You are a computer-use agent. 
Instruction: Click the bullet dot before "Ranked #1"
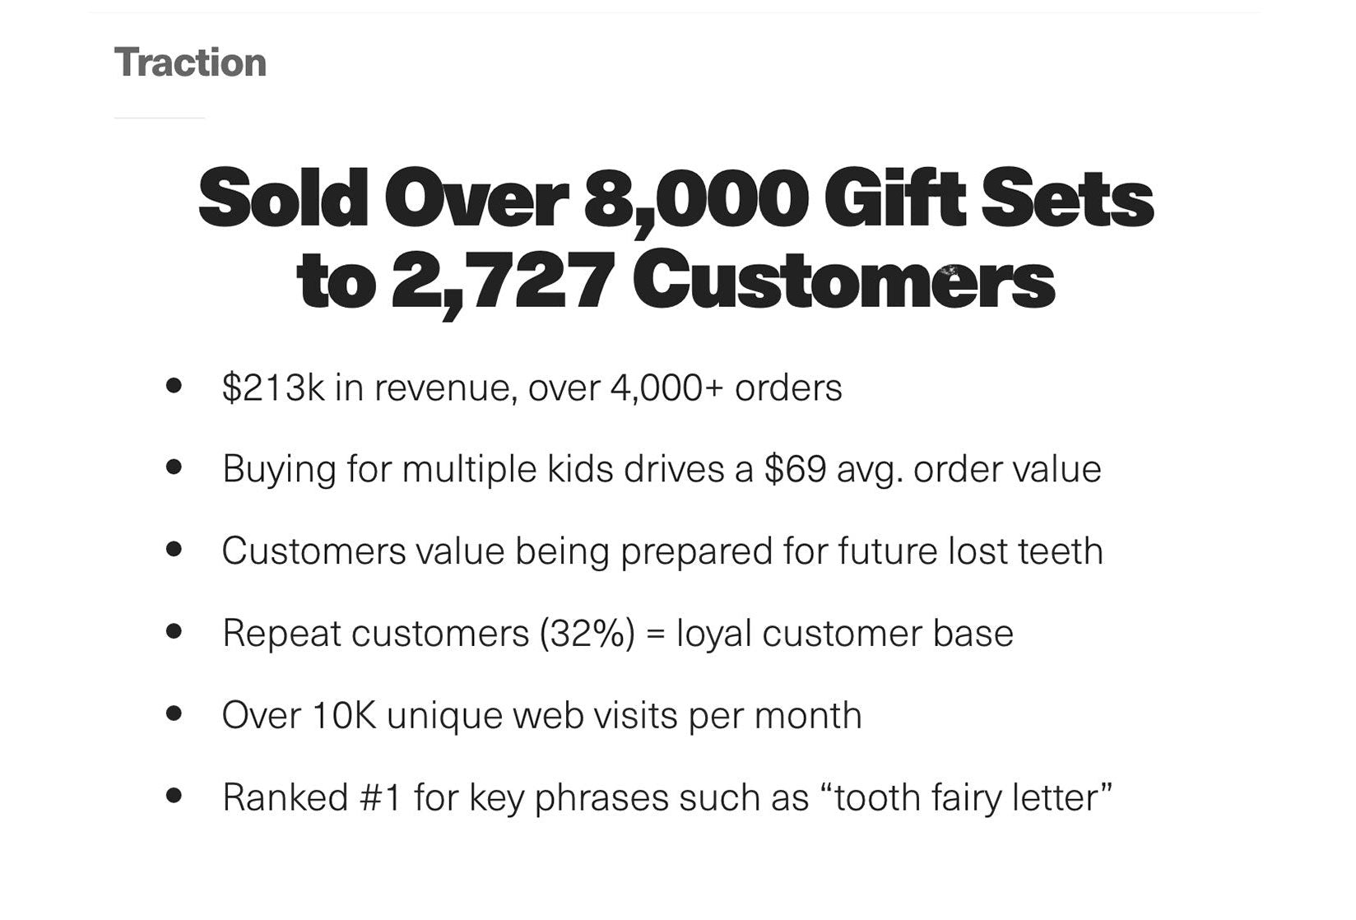pos(174,795)
